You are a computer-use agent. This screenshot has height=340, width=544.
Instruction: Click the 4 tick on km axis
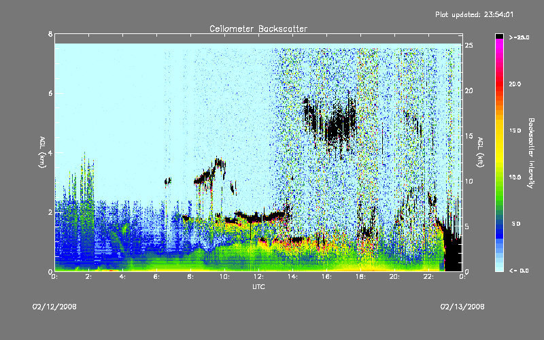50,152
